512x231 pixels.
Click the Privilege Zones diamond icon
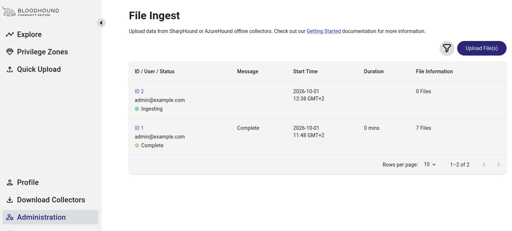point(10,52)
